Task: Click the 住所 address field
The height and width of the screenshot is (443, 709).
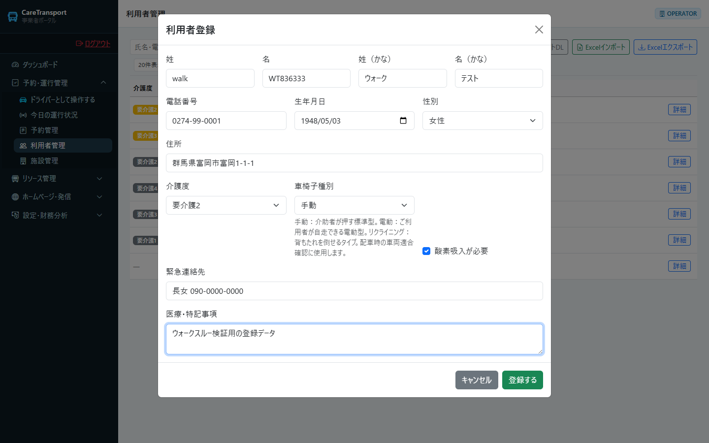Action: 354,163
